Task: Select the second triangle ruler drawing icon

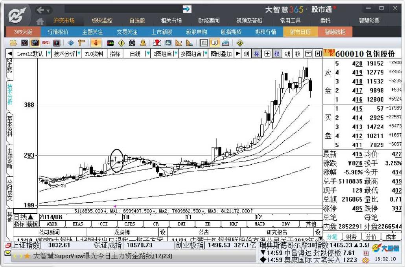Action: [189, 43]
